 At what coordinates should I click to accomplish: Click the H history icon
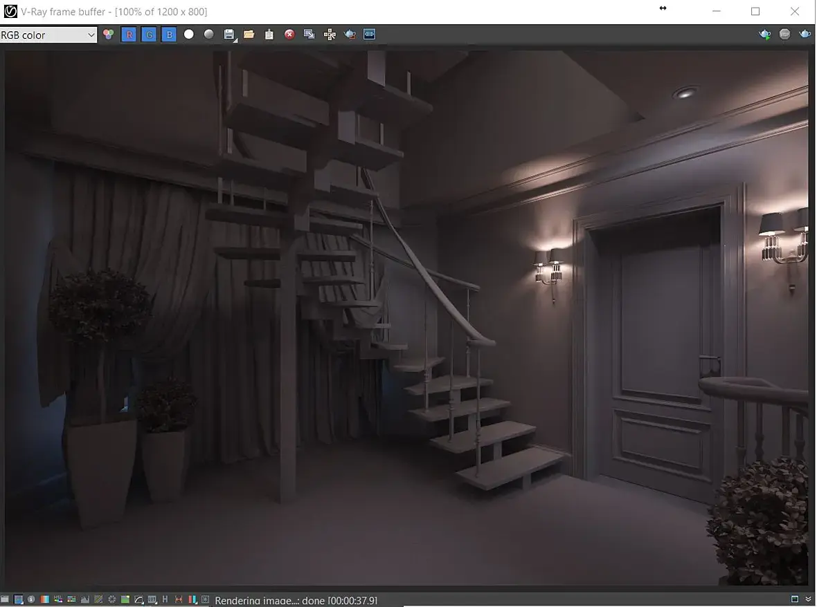pos(165,599)
